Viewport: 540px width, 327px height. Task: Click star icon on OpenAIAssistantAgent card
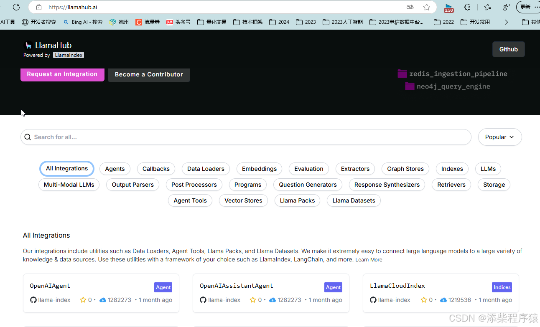(253, 300)
